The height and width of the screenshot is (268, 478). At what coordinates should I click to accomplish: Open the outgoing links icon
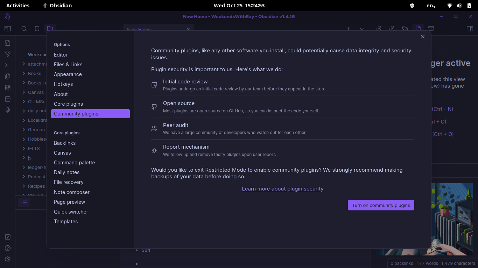(392, 29)
